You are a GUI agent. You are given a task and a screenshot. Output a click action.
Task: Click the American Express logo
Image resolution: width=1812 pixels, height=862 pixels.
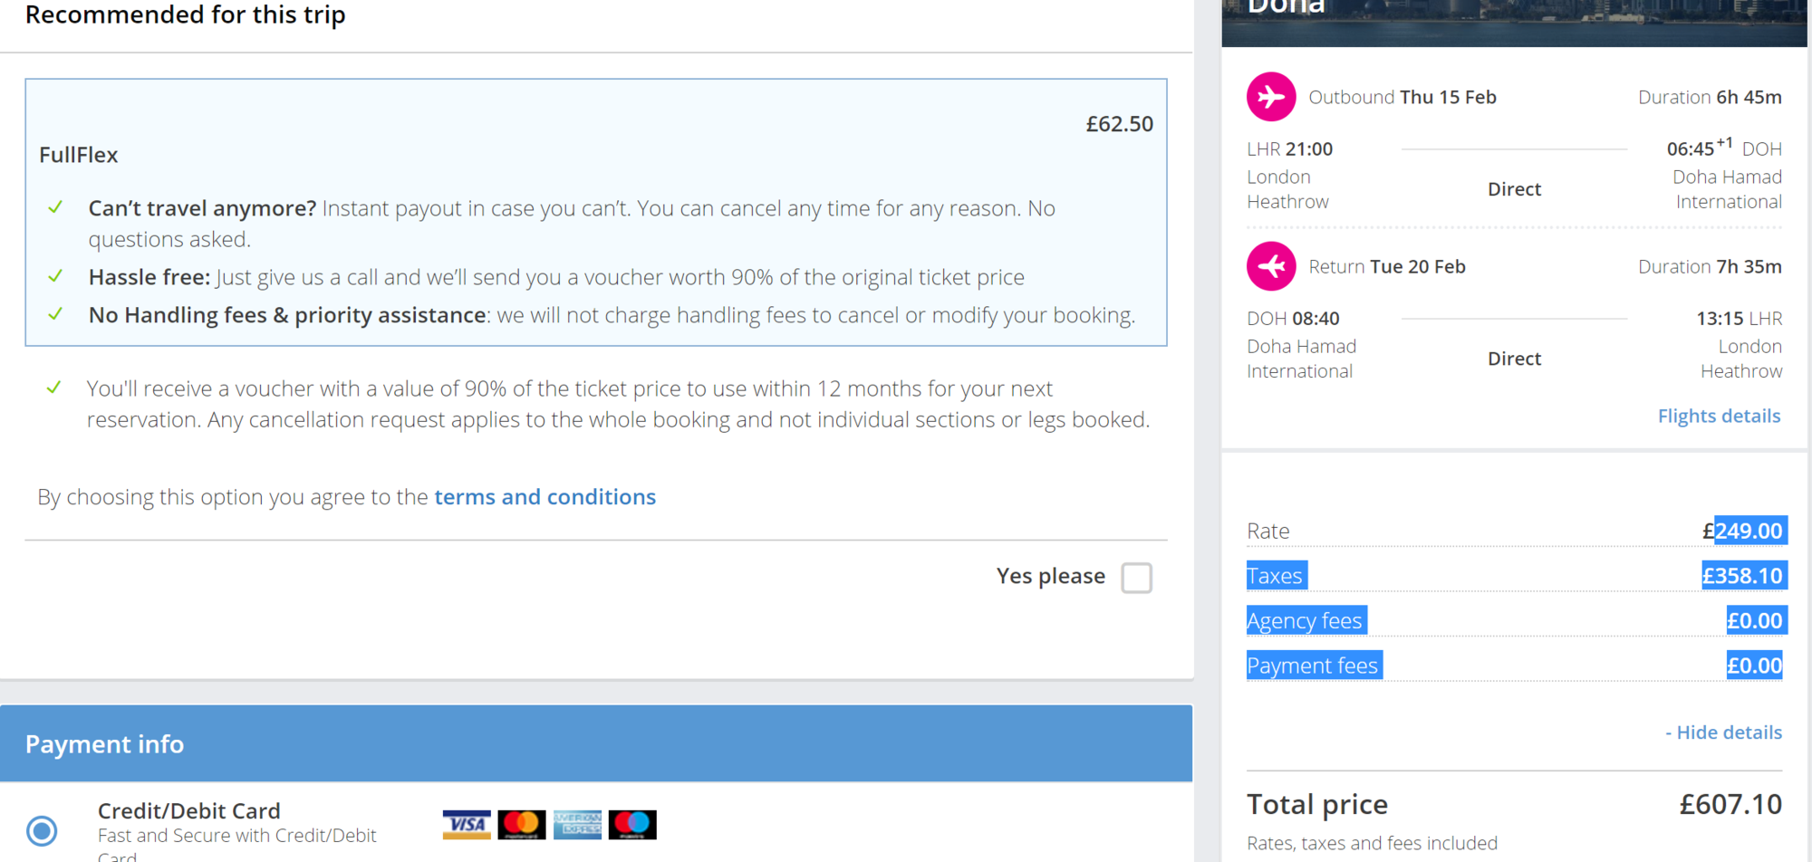(577, 824)
